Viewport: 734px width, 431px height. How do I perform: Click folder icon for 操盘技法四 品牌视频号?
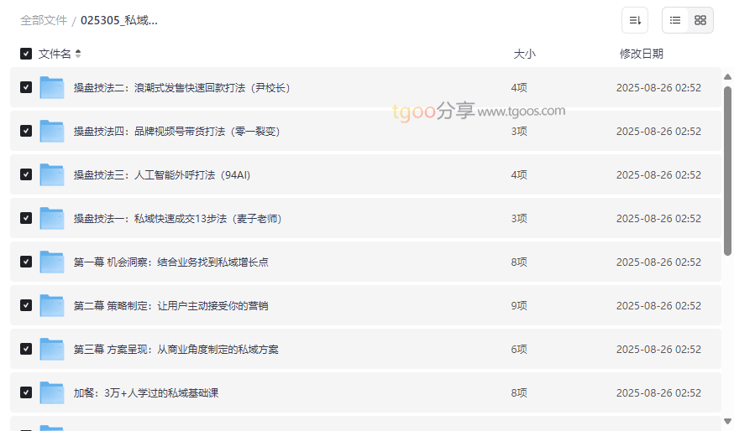[x=52, y=131]
